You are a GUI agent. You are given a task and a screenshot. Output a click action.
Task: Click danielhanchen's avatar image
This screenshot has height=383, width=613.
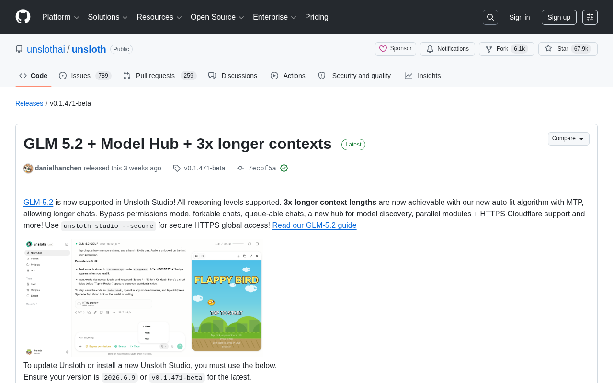tap(28, 169)
